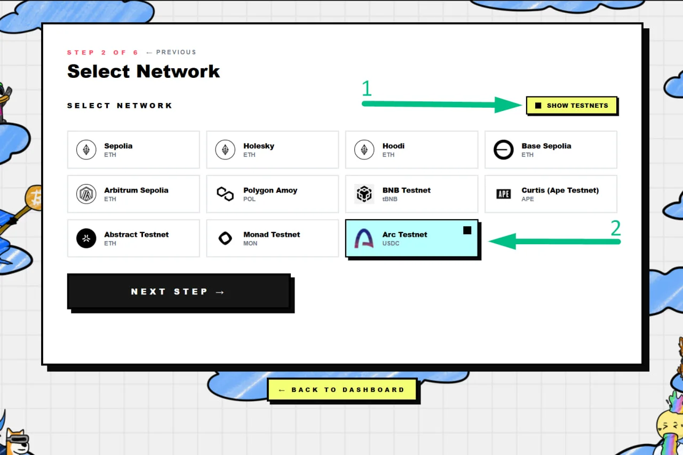
Task: Select Monad Testnet network name
Action: [272, 234]
